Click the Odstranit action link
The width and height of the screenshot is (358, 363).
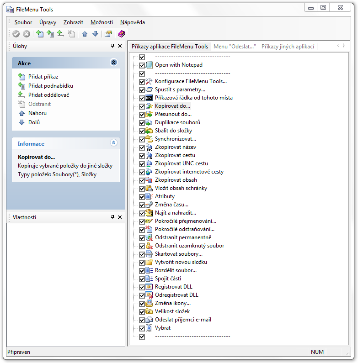click(39, 104)
